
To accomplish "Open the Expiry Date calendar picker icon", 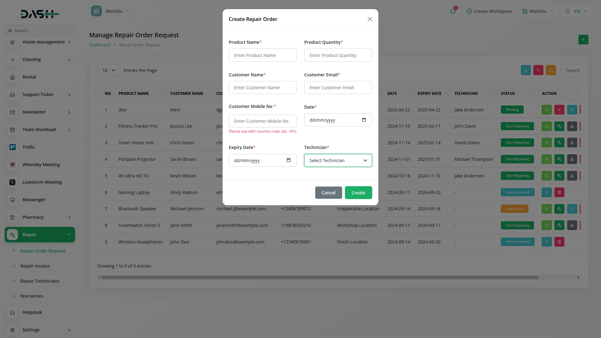I will pyautogui.click(x=288, y=160).
